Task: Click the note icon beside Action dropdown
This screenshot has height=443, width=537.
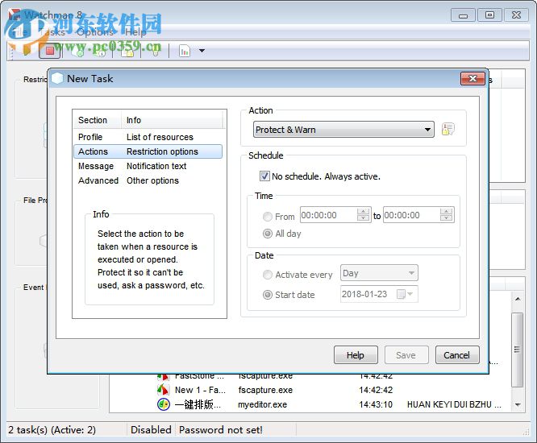Action: point(448,130)
